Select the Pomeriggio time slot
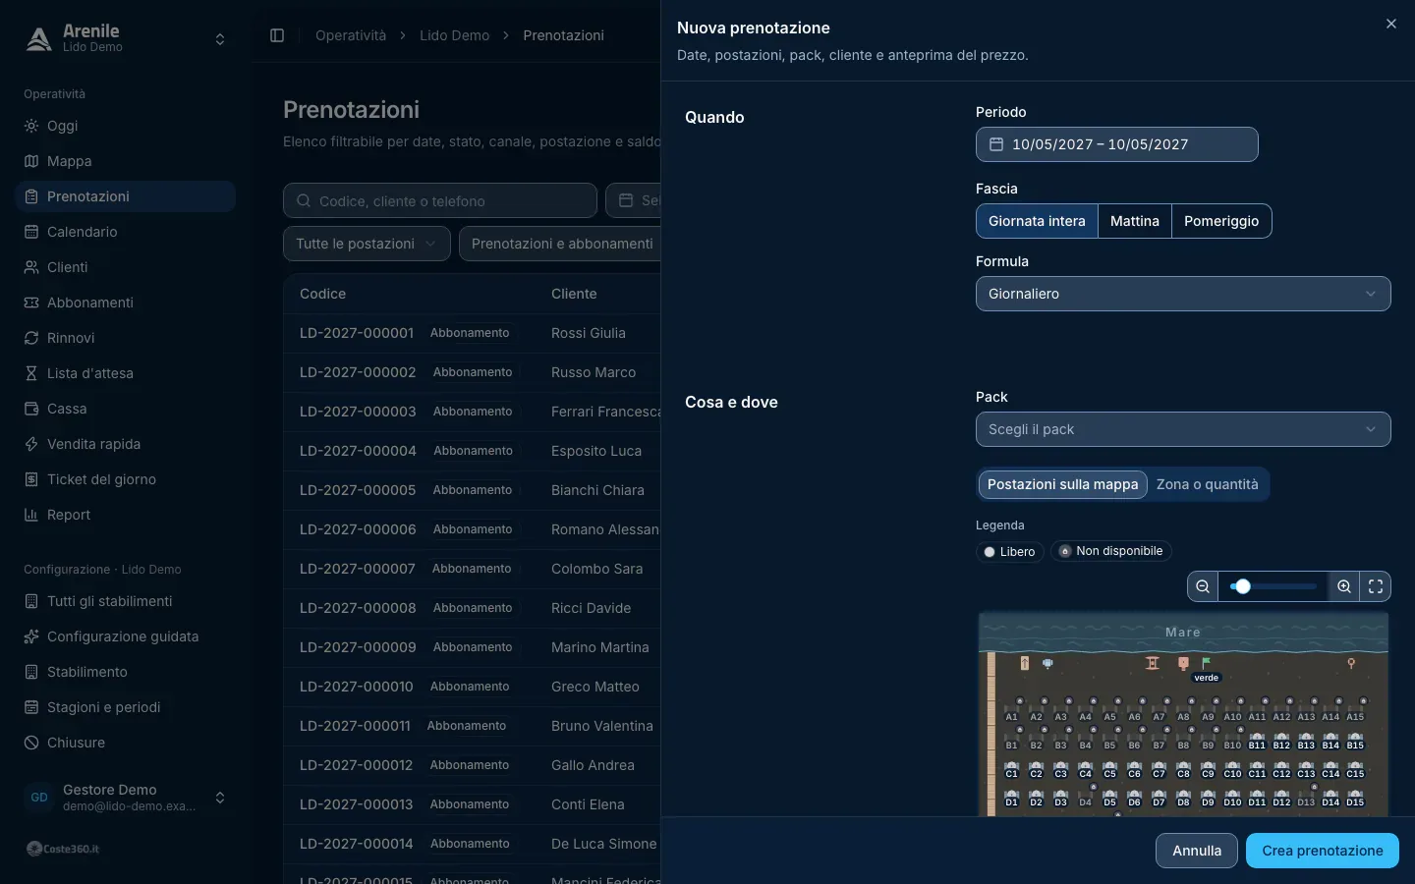The image size is (1415, 884). pyautogui.click(x=1221, y=221)
